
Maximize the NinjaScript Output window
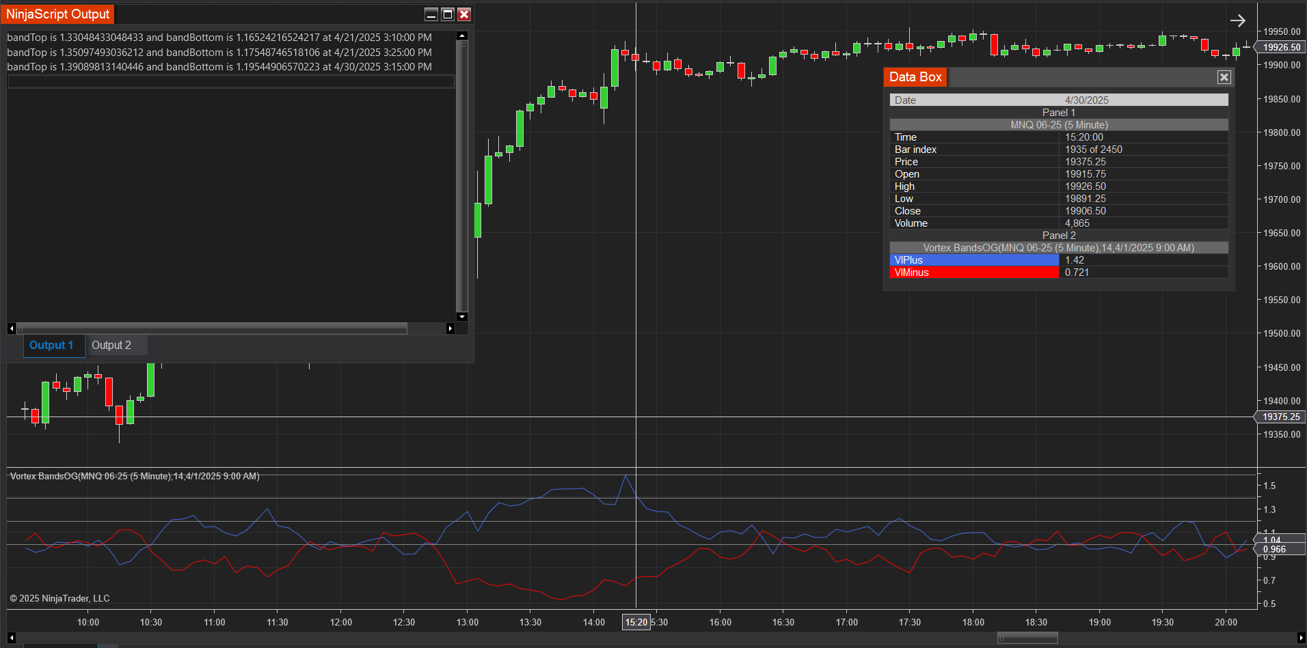448,14
